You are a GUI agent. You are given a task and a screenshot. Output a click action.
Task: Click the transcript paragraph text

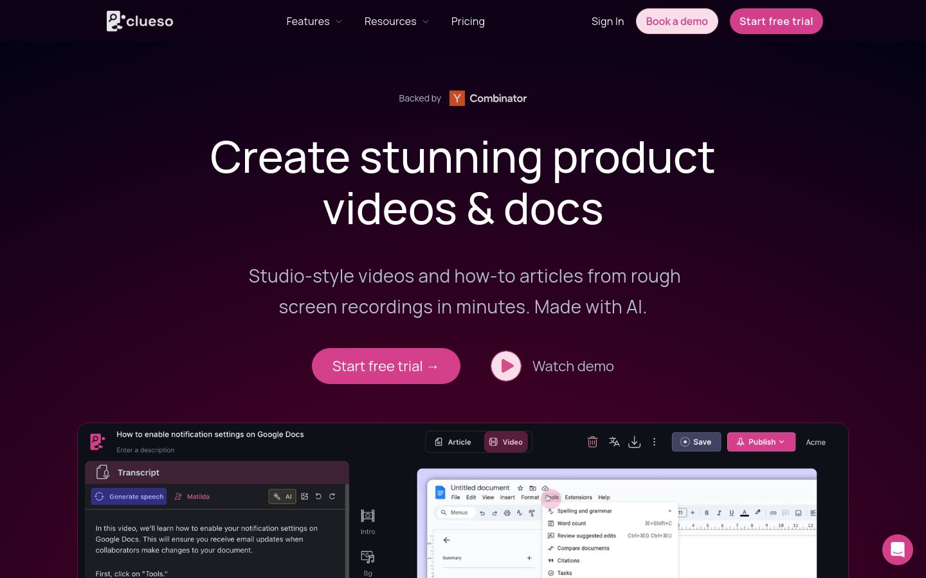pos(206,539)
